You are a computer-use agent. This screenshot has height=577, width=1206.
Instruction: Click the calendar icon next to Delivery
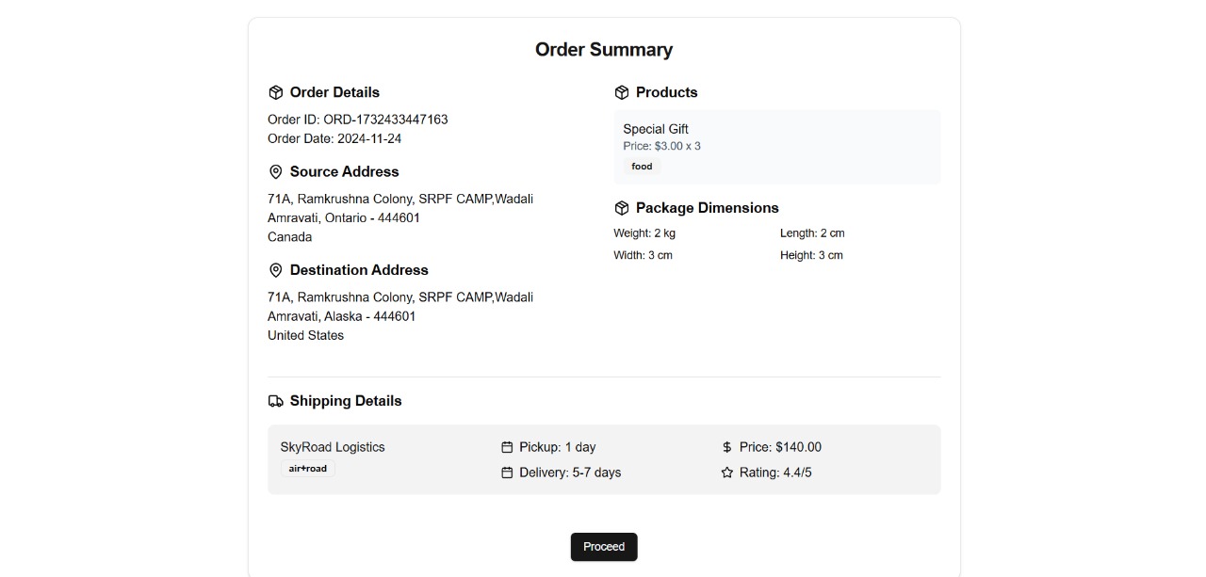click(507, 473)
